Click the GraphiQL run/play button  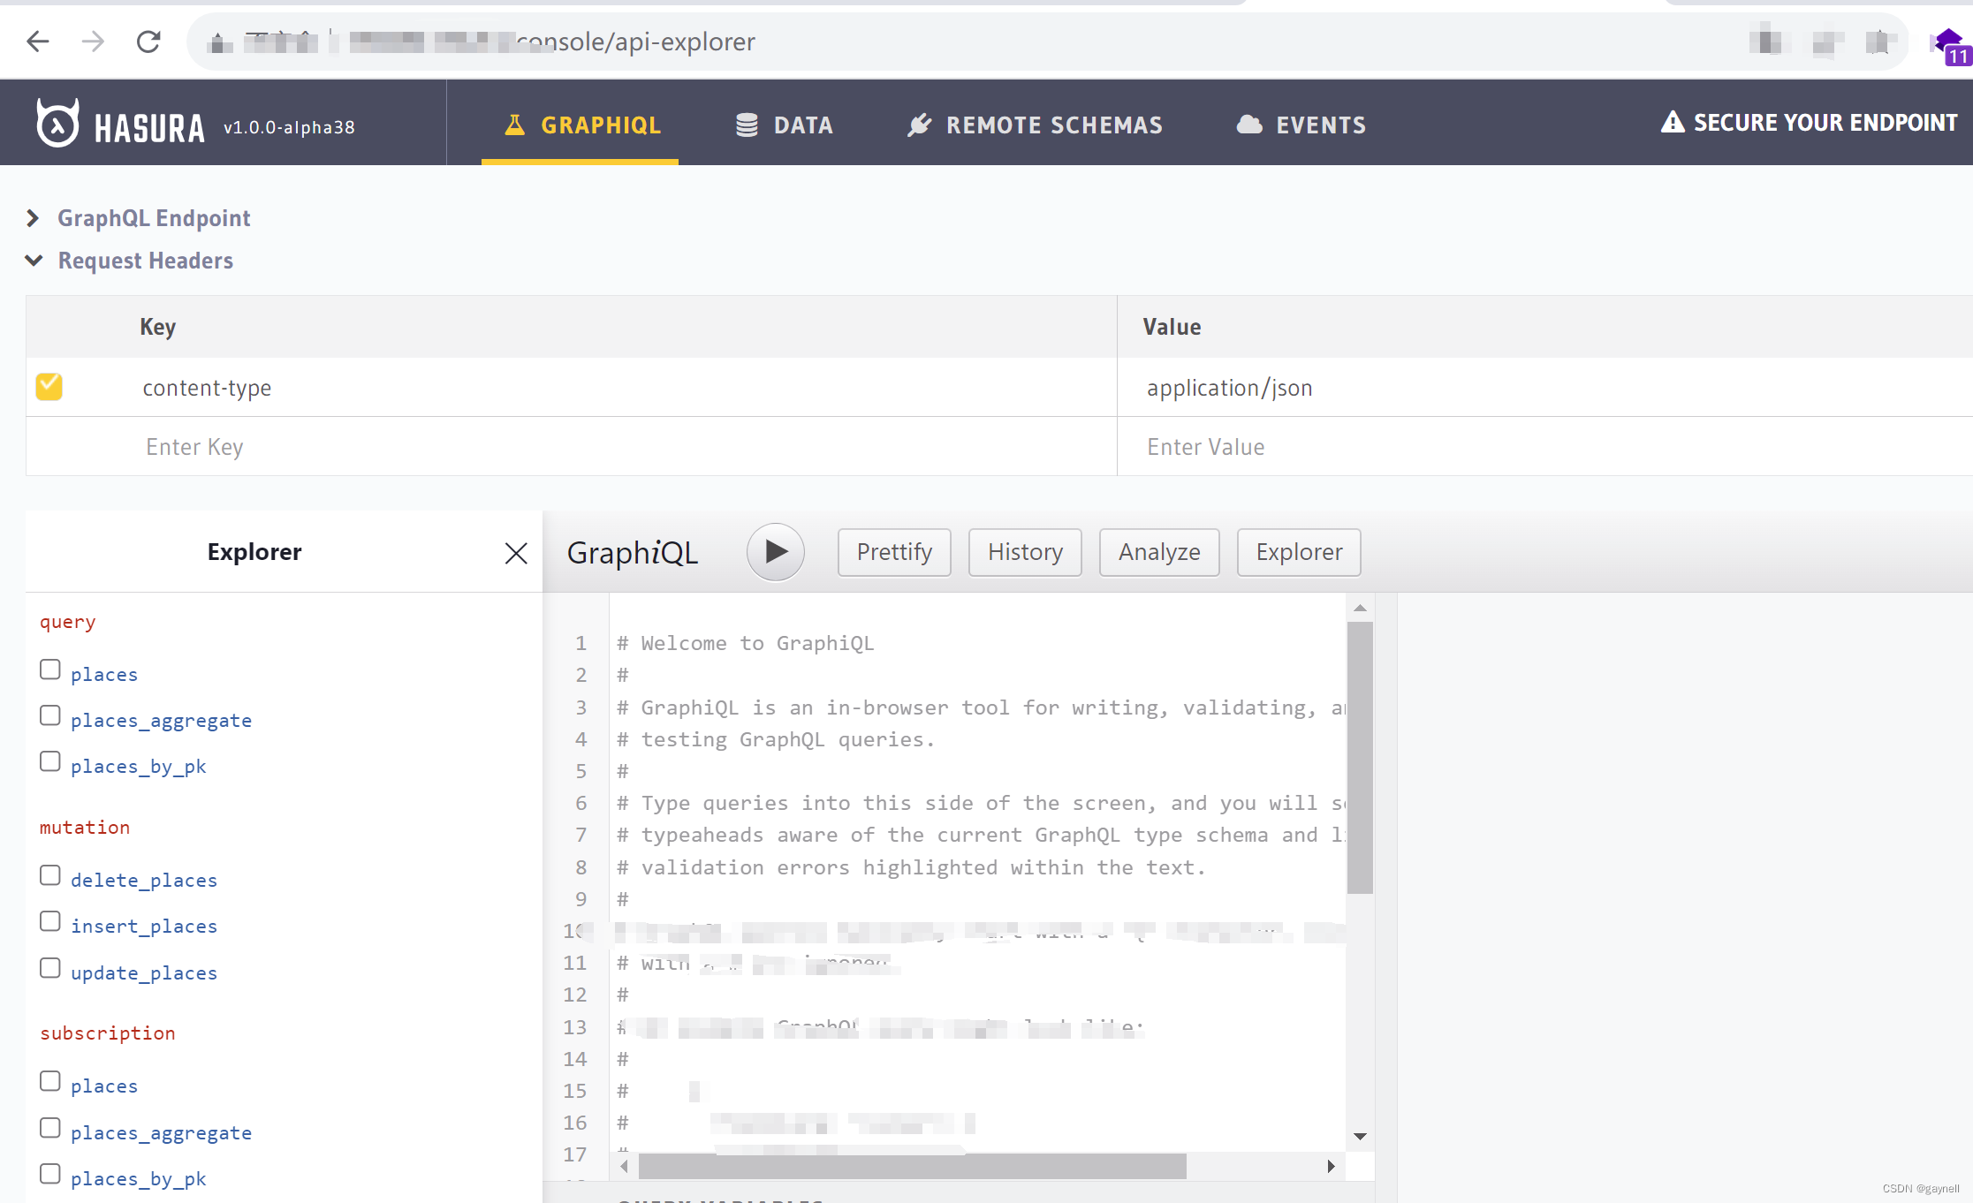[x=775, y=551]
